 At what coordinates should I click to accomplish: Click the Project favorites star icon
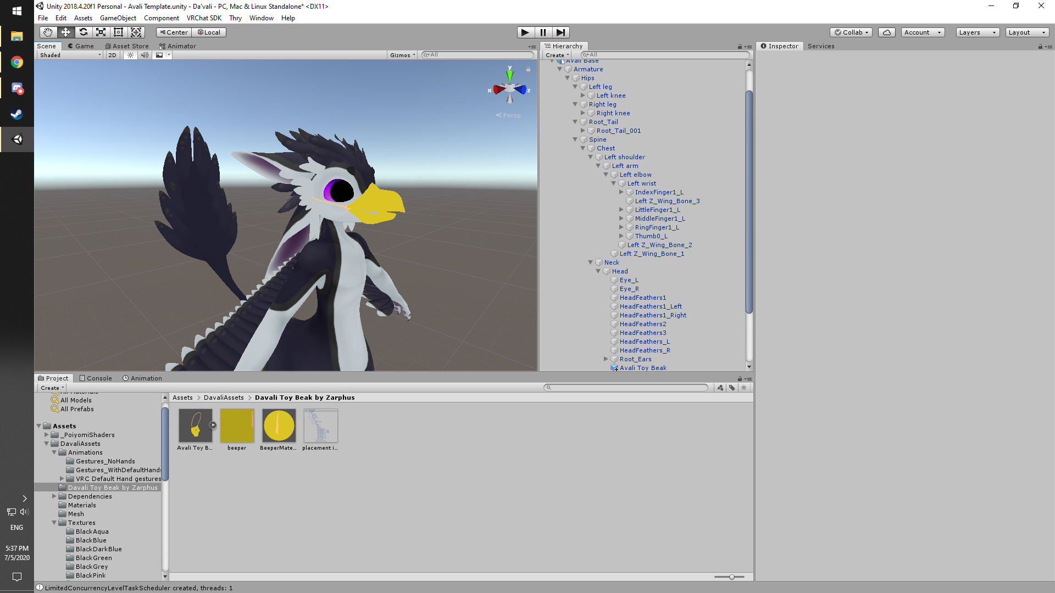[x=744, y=388]
